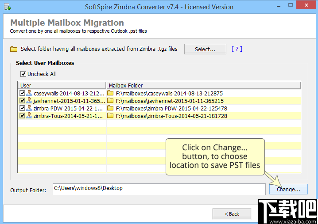Click folder icon of zimbra-PDW mailbox path
This screenshot has height=224, width=318.
coord(110,108)
